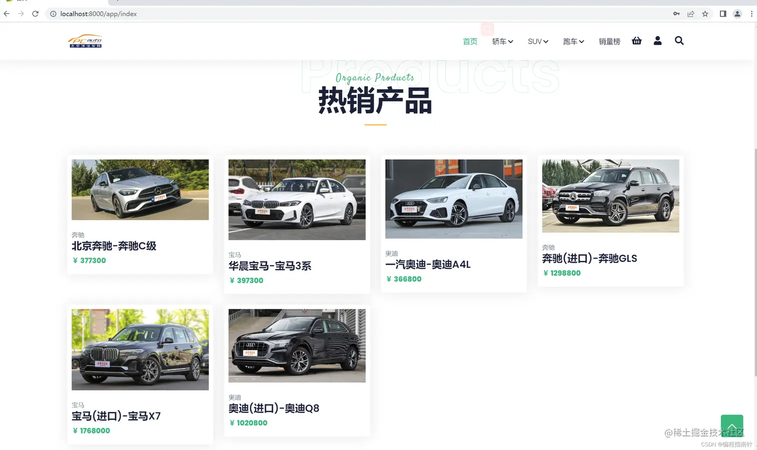Click the price ¥ 1020800
This screenshot has height=450, width=757.
click(x=248, y=423)
